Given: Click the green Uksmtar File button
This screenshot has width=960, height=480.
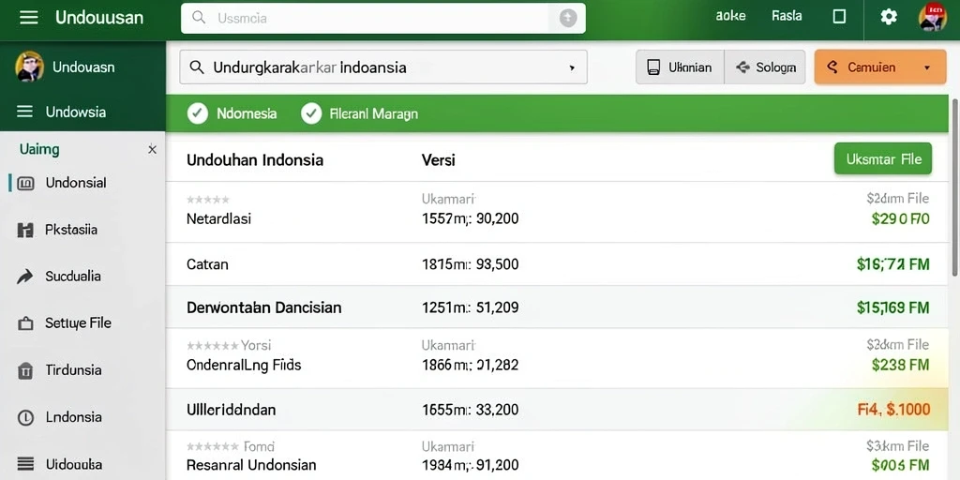Looking at the screenshot, I should coord(883,159).
